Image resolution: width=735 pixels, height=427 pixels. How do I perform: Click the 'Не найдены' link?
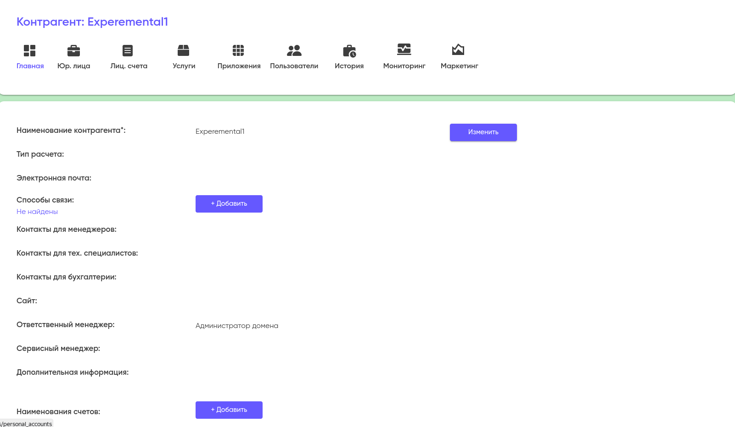[x=37, y=212]
